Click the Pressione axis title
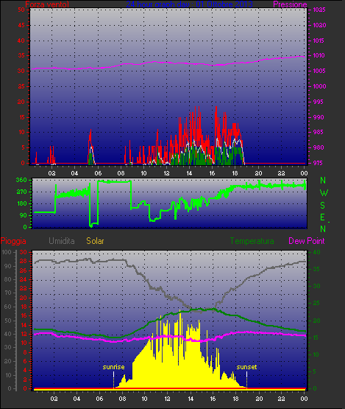Screen dimensions: 345x409 [290, 4]
